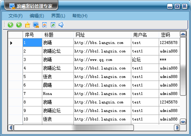Select the title 後浪 in row 10
The image size is (191, 136).
(x=58, y=119)
